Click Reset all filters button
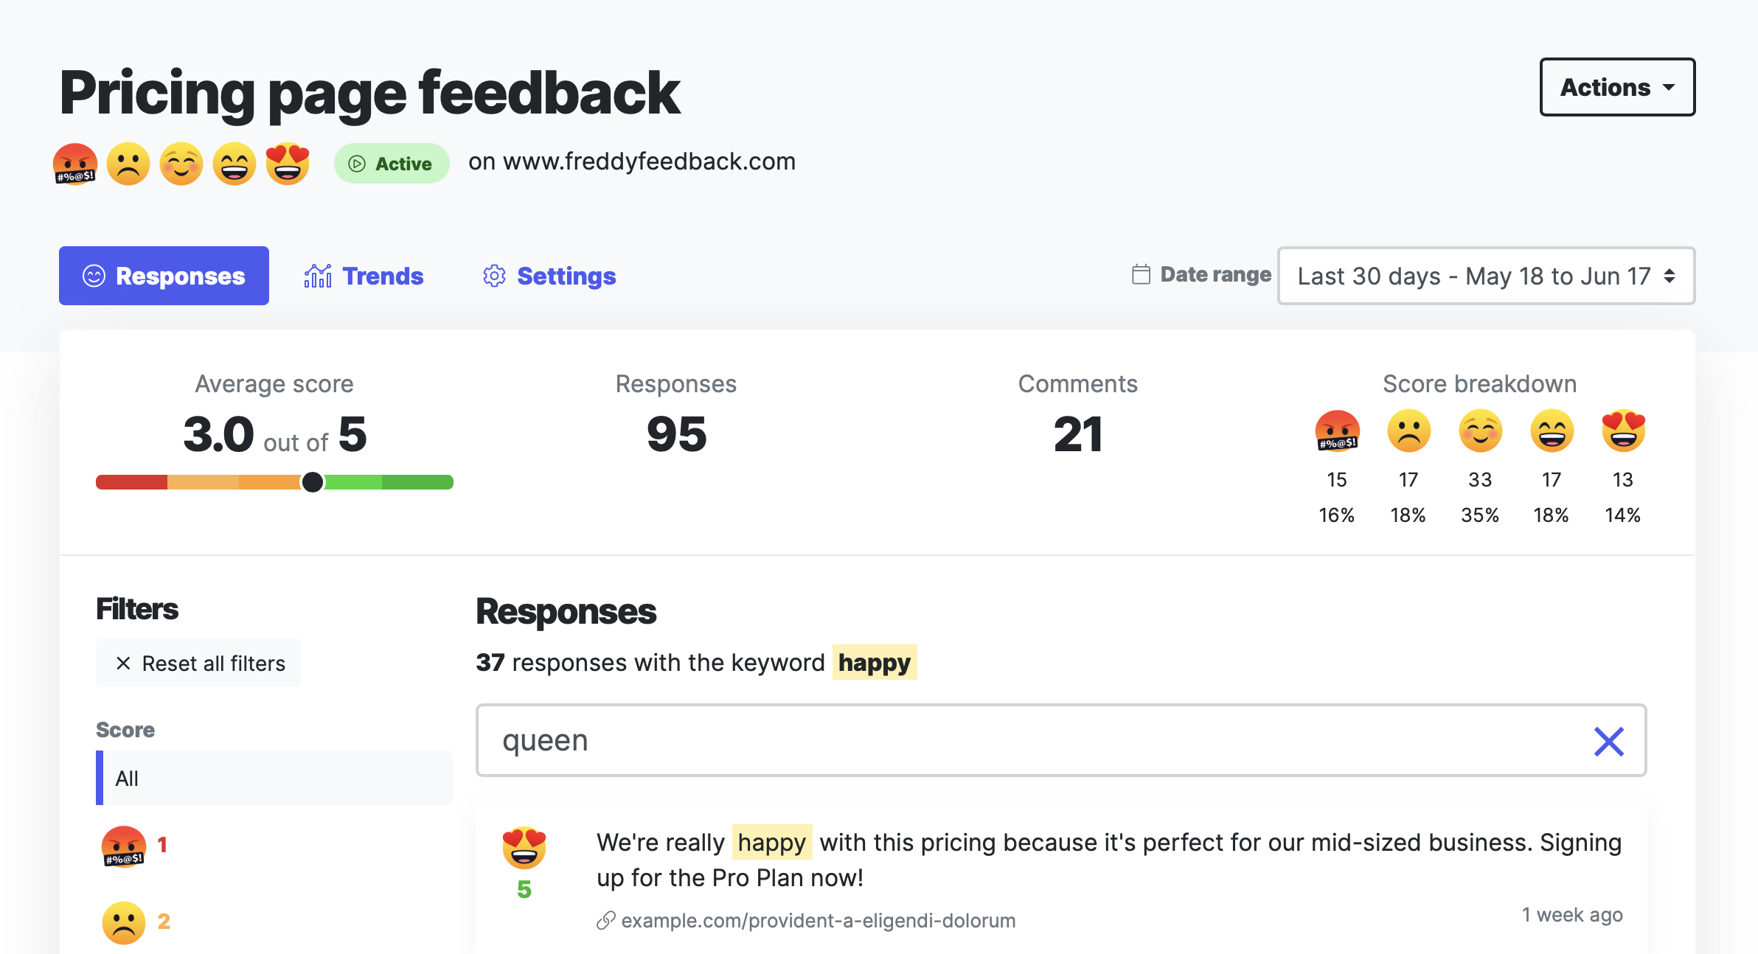Screen dimensions: 1758x954 pyautogui.click(x=199, y=664)
